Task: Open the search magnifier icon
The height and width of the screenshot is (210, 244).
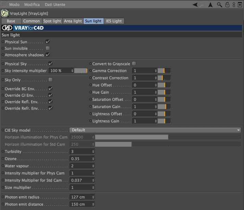Action: point(219,5)
